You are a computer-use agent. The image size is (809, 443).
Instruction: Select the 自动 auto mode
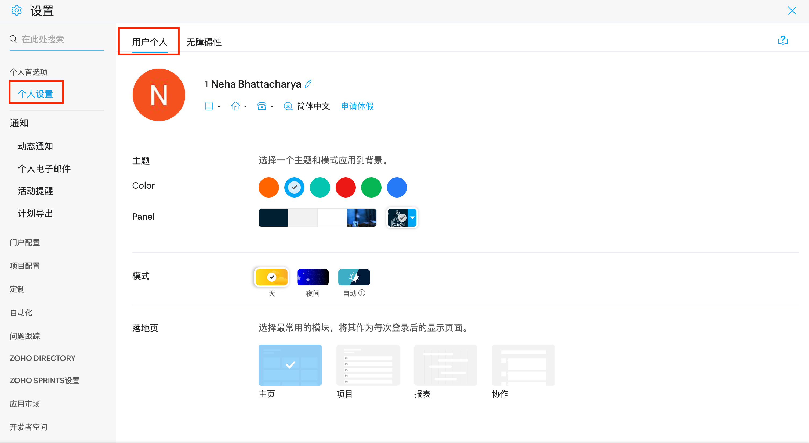pos(354,277)
